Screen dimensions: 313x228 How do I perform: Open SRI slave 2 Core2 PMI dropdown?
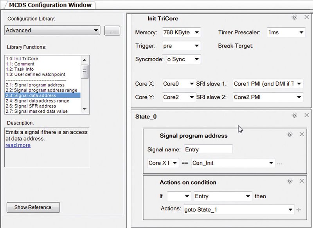[268, 97]
